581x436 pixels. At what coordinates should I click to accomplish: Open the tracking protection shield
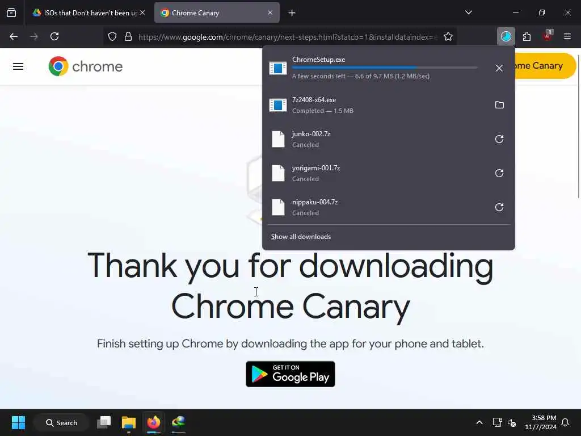point(112,36)
